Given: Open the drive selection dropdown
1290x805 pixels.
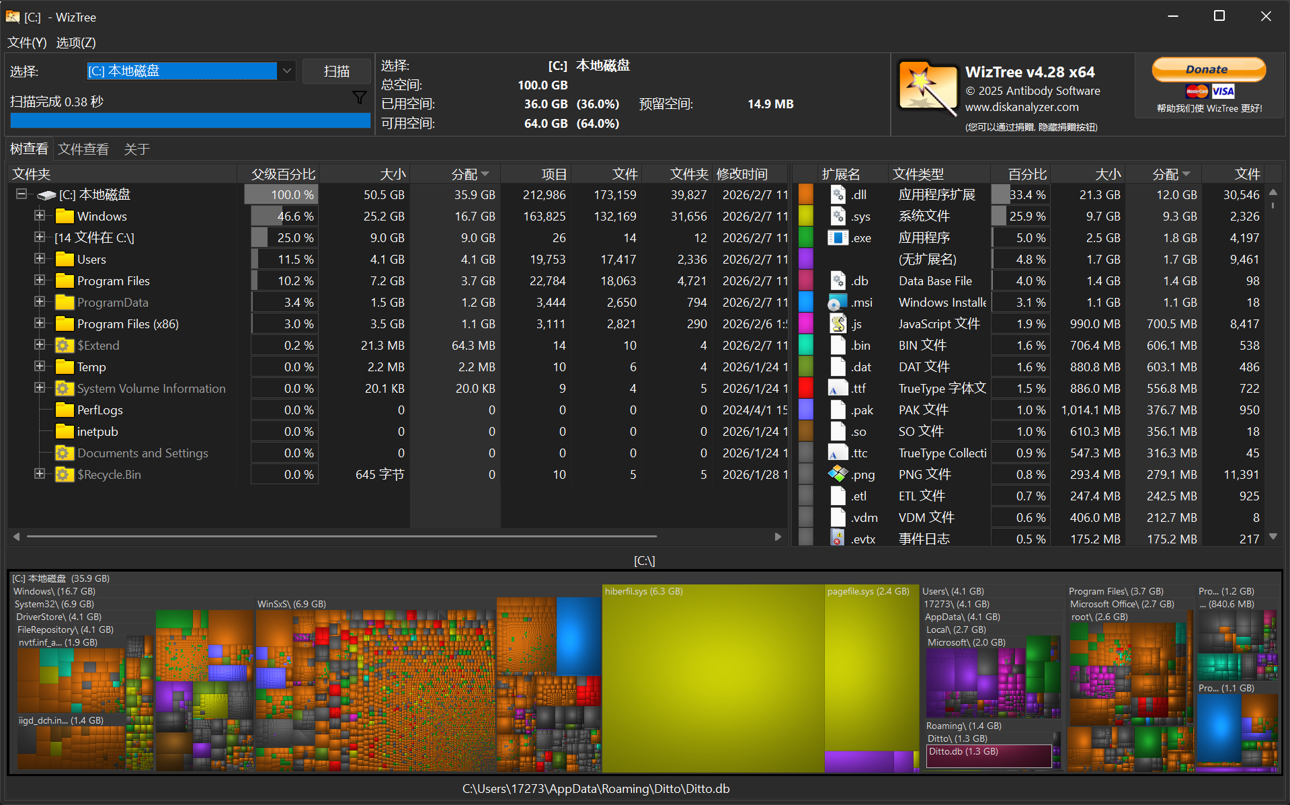Looking at the screenshot, I should pyautogui.click(x=287, y=71).
